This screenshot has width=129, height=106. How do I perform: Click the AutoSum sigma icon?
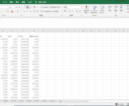coord(128,6)
